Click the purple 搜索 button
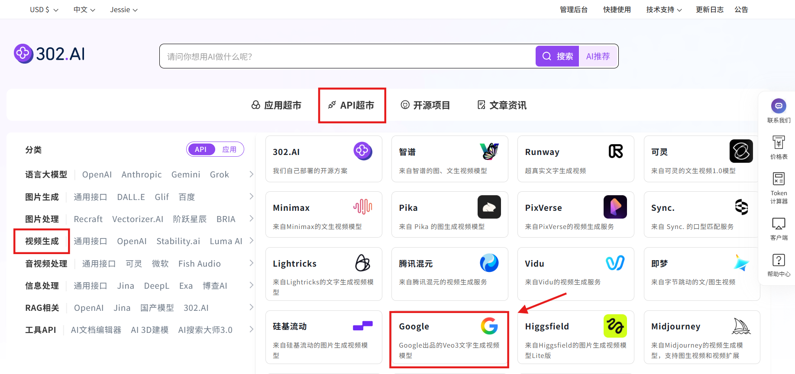 pyautogui.click(x=557, y=56)
